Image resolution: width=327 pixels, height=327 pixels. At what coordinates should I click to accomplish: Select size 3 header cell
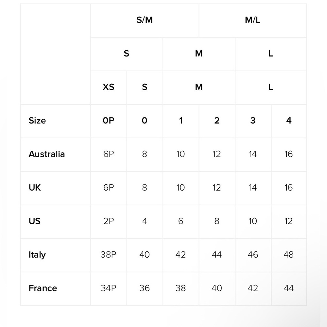253,121
